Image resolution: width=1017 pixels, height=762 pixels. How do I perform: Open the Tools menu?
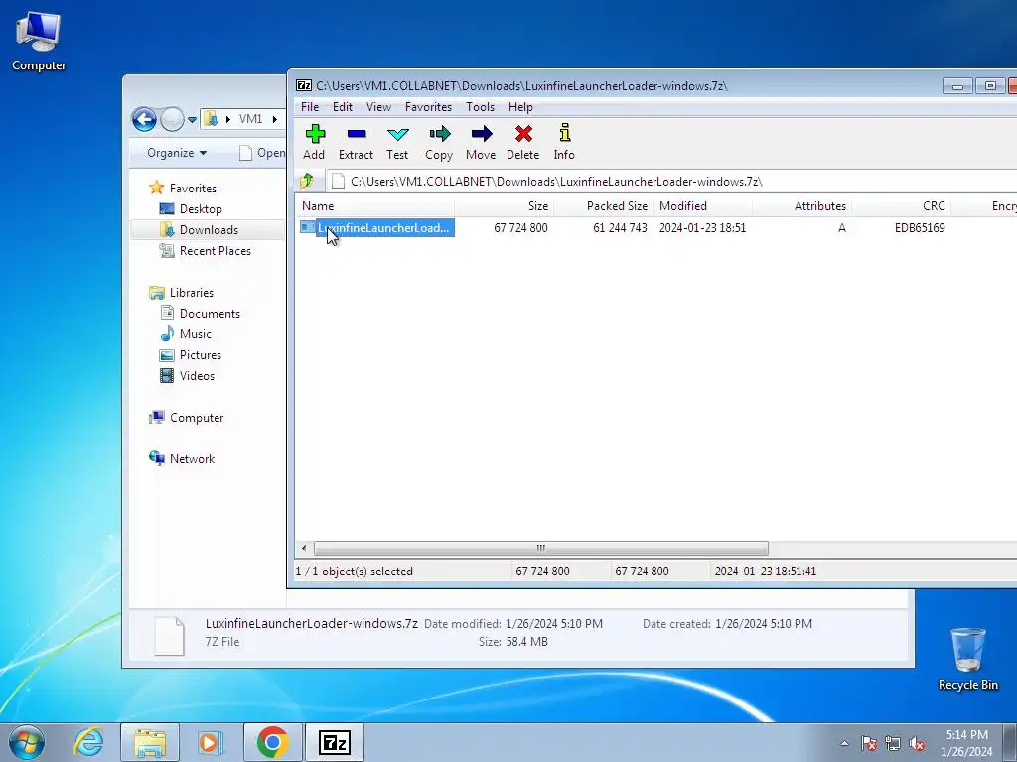pos(480,107)
